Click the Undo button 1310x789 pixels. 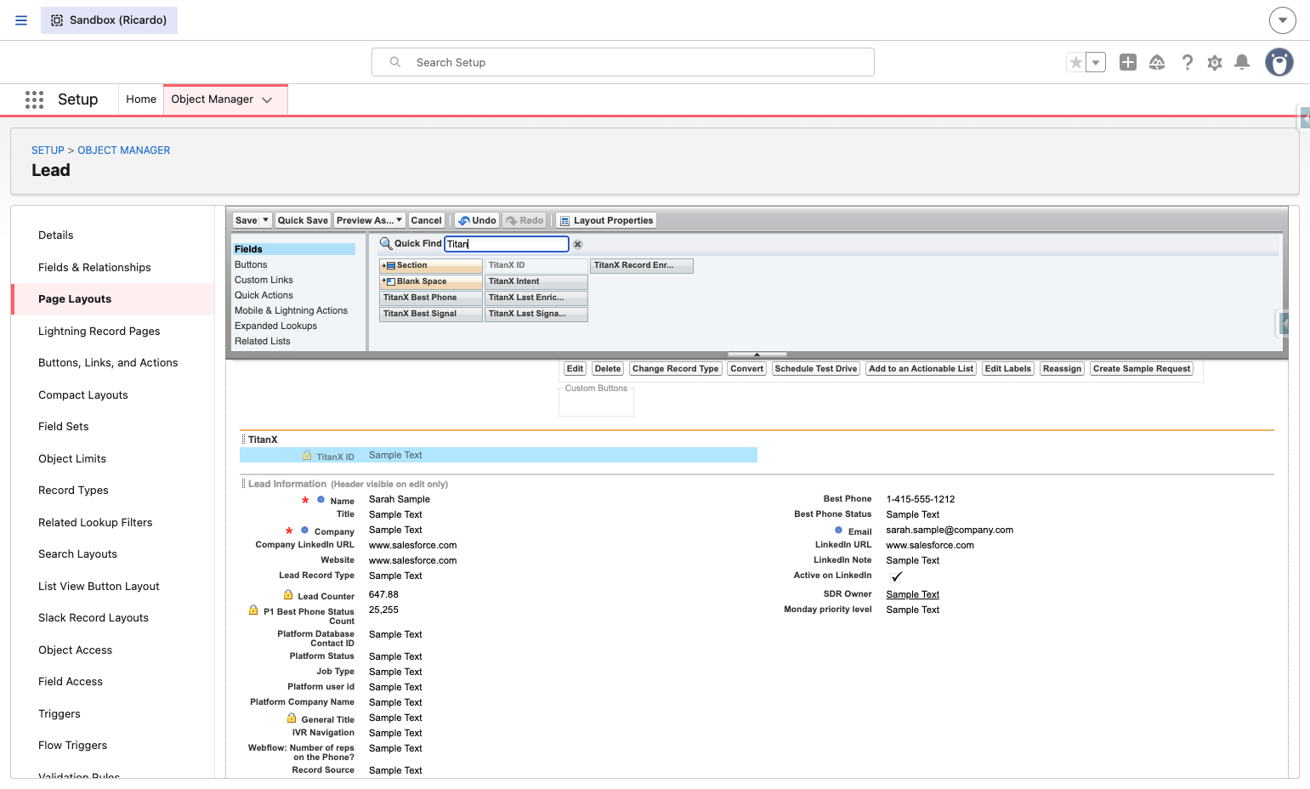pos(477,220)
